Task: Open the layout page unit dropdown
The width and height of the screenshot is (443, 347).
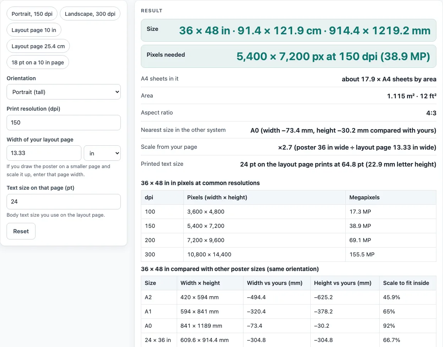Action: click(102, 153)
